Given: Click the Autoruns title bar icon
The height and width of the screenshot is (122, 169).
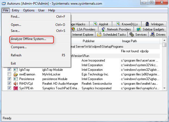Looking at the screenshot, I should click(x=4, y=4).
